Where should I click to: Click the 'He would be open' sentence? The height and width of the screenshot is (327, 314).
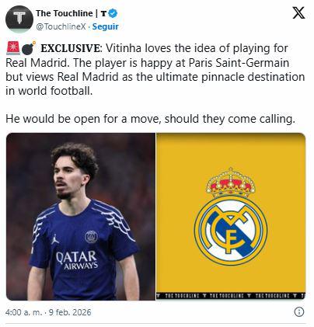click(150, 119)
